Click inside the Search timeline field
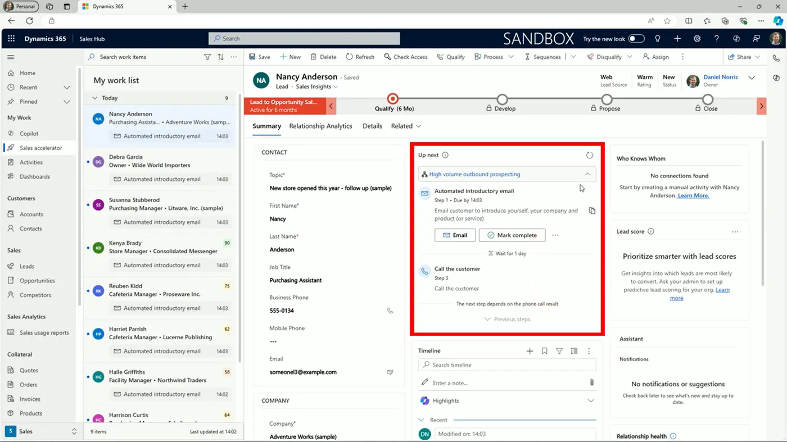Screen dimensions: 787x442 coord(506,364)
